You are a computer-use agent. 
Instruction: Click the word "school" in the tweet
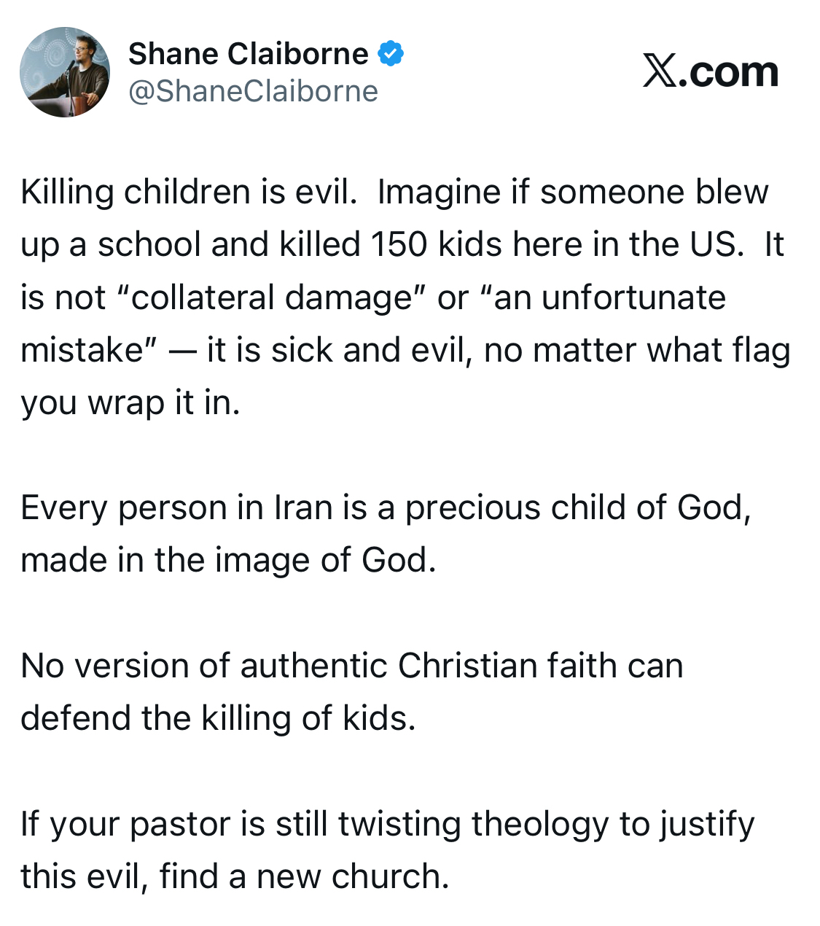pos(149,244)
